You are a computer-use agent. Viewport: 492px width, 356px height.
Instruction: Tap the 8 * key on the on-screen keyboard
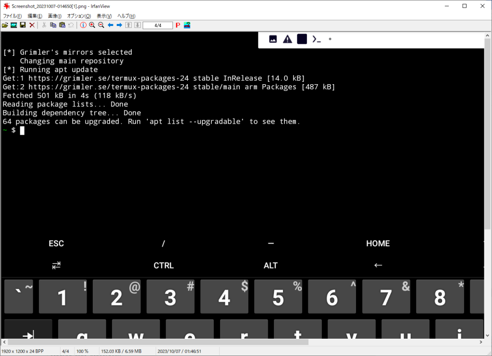pyautogui.click(x=440, y=296)
